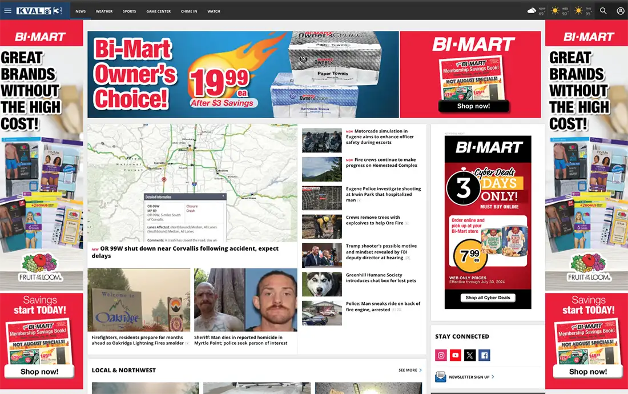Click the motorcade police motorcycles thumbnail
The height and width of the screenshot is (394, 628).
[322, 140]
